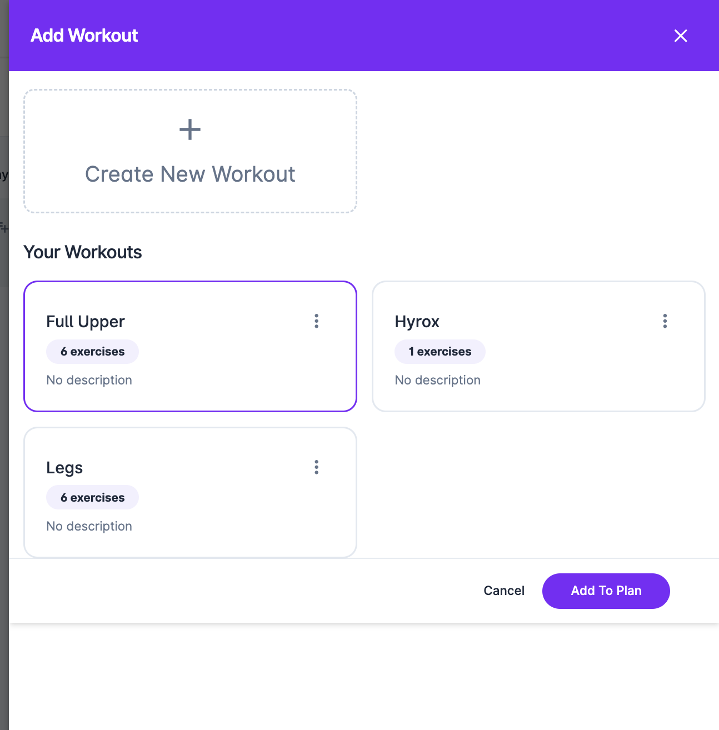The height and width of the screenshot is (730, 719).
Task: Click the 1 exercises badge in Hyrox
Action: 440,352
